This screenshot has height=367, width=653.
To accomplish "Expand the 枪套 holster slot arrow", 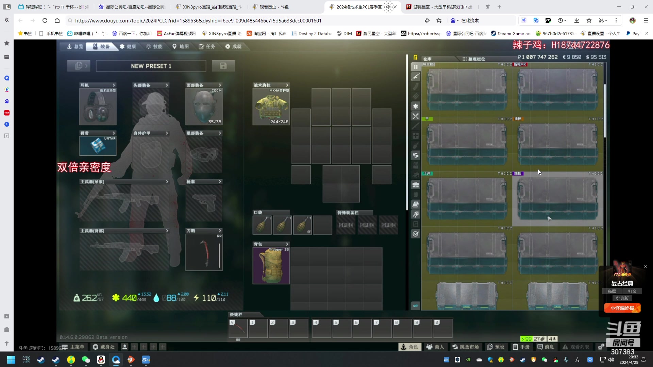I will [x=220, y=182].
